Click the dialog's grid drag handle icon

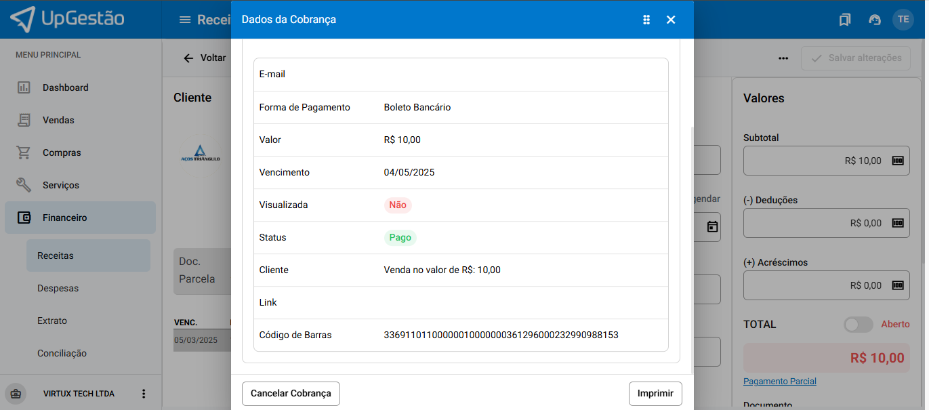click(646, 20)
